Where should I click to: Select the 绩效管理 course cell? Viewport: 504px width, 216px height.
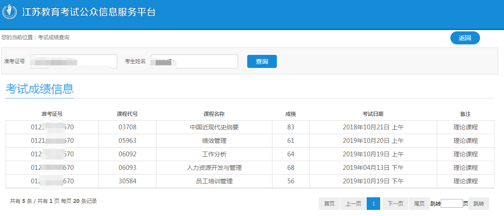tap(214, 141)
